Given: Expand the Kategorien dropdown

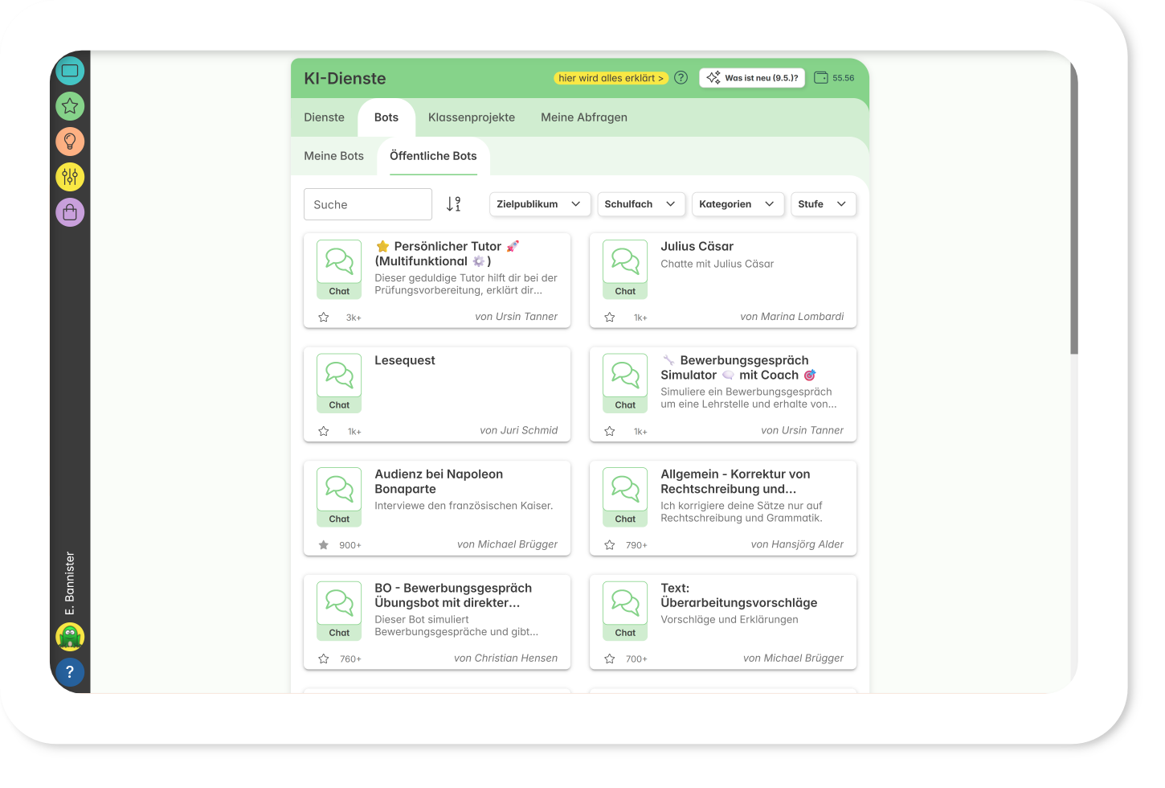Looking at the screenshot, I should [x=737, y=204].
